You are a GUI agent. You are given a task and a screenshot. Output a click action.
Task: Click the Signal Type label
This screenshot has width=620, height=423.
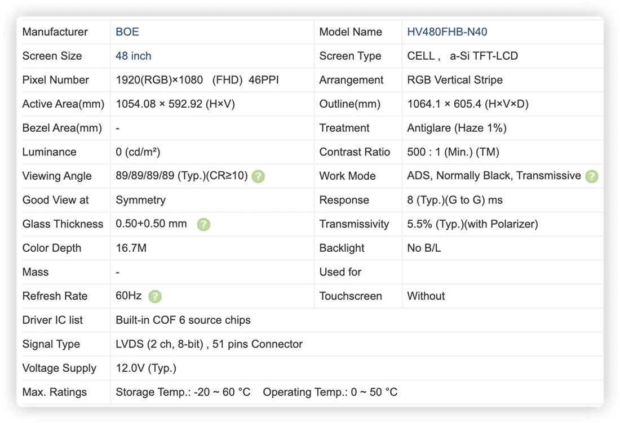click(x=51, y=344)
